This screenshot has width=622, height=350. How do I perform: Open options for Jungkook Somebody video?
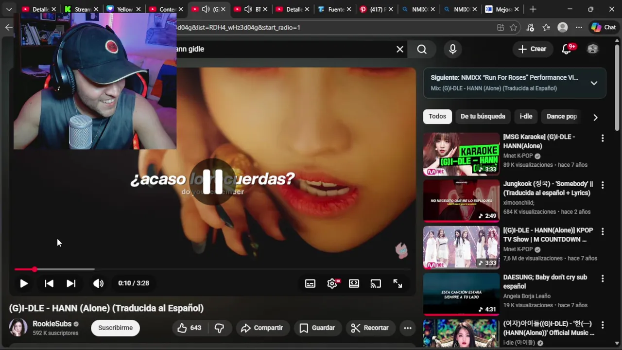[603, 185]
